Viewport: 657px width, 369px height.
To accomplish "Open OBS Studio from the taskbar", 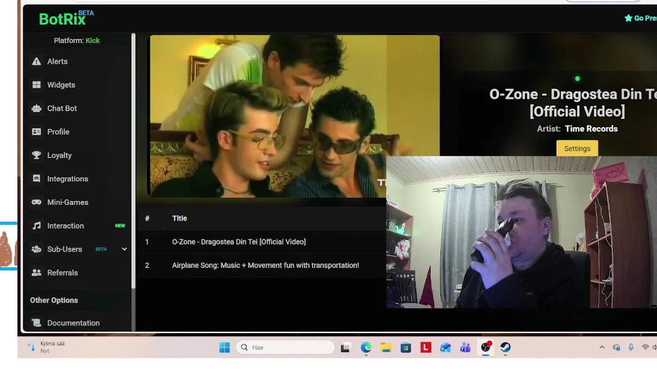I will [x=486, y=347].
